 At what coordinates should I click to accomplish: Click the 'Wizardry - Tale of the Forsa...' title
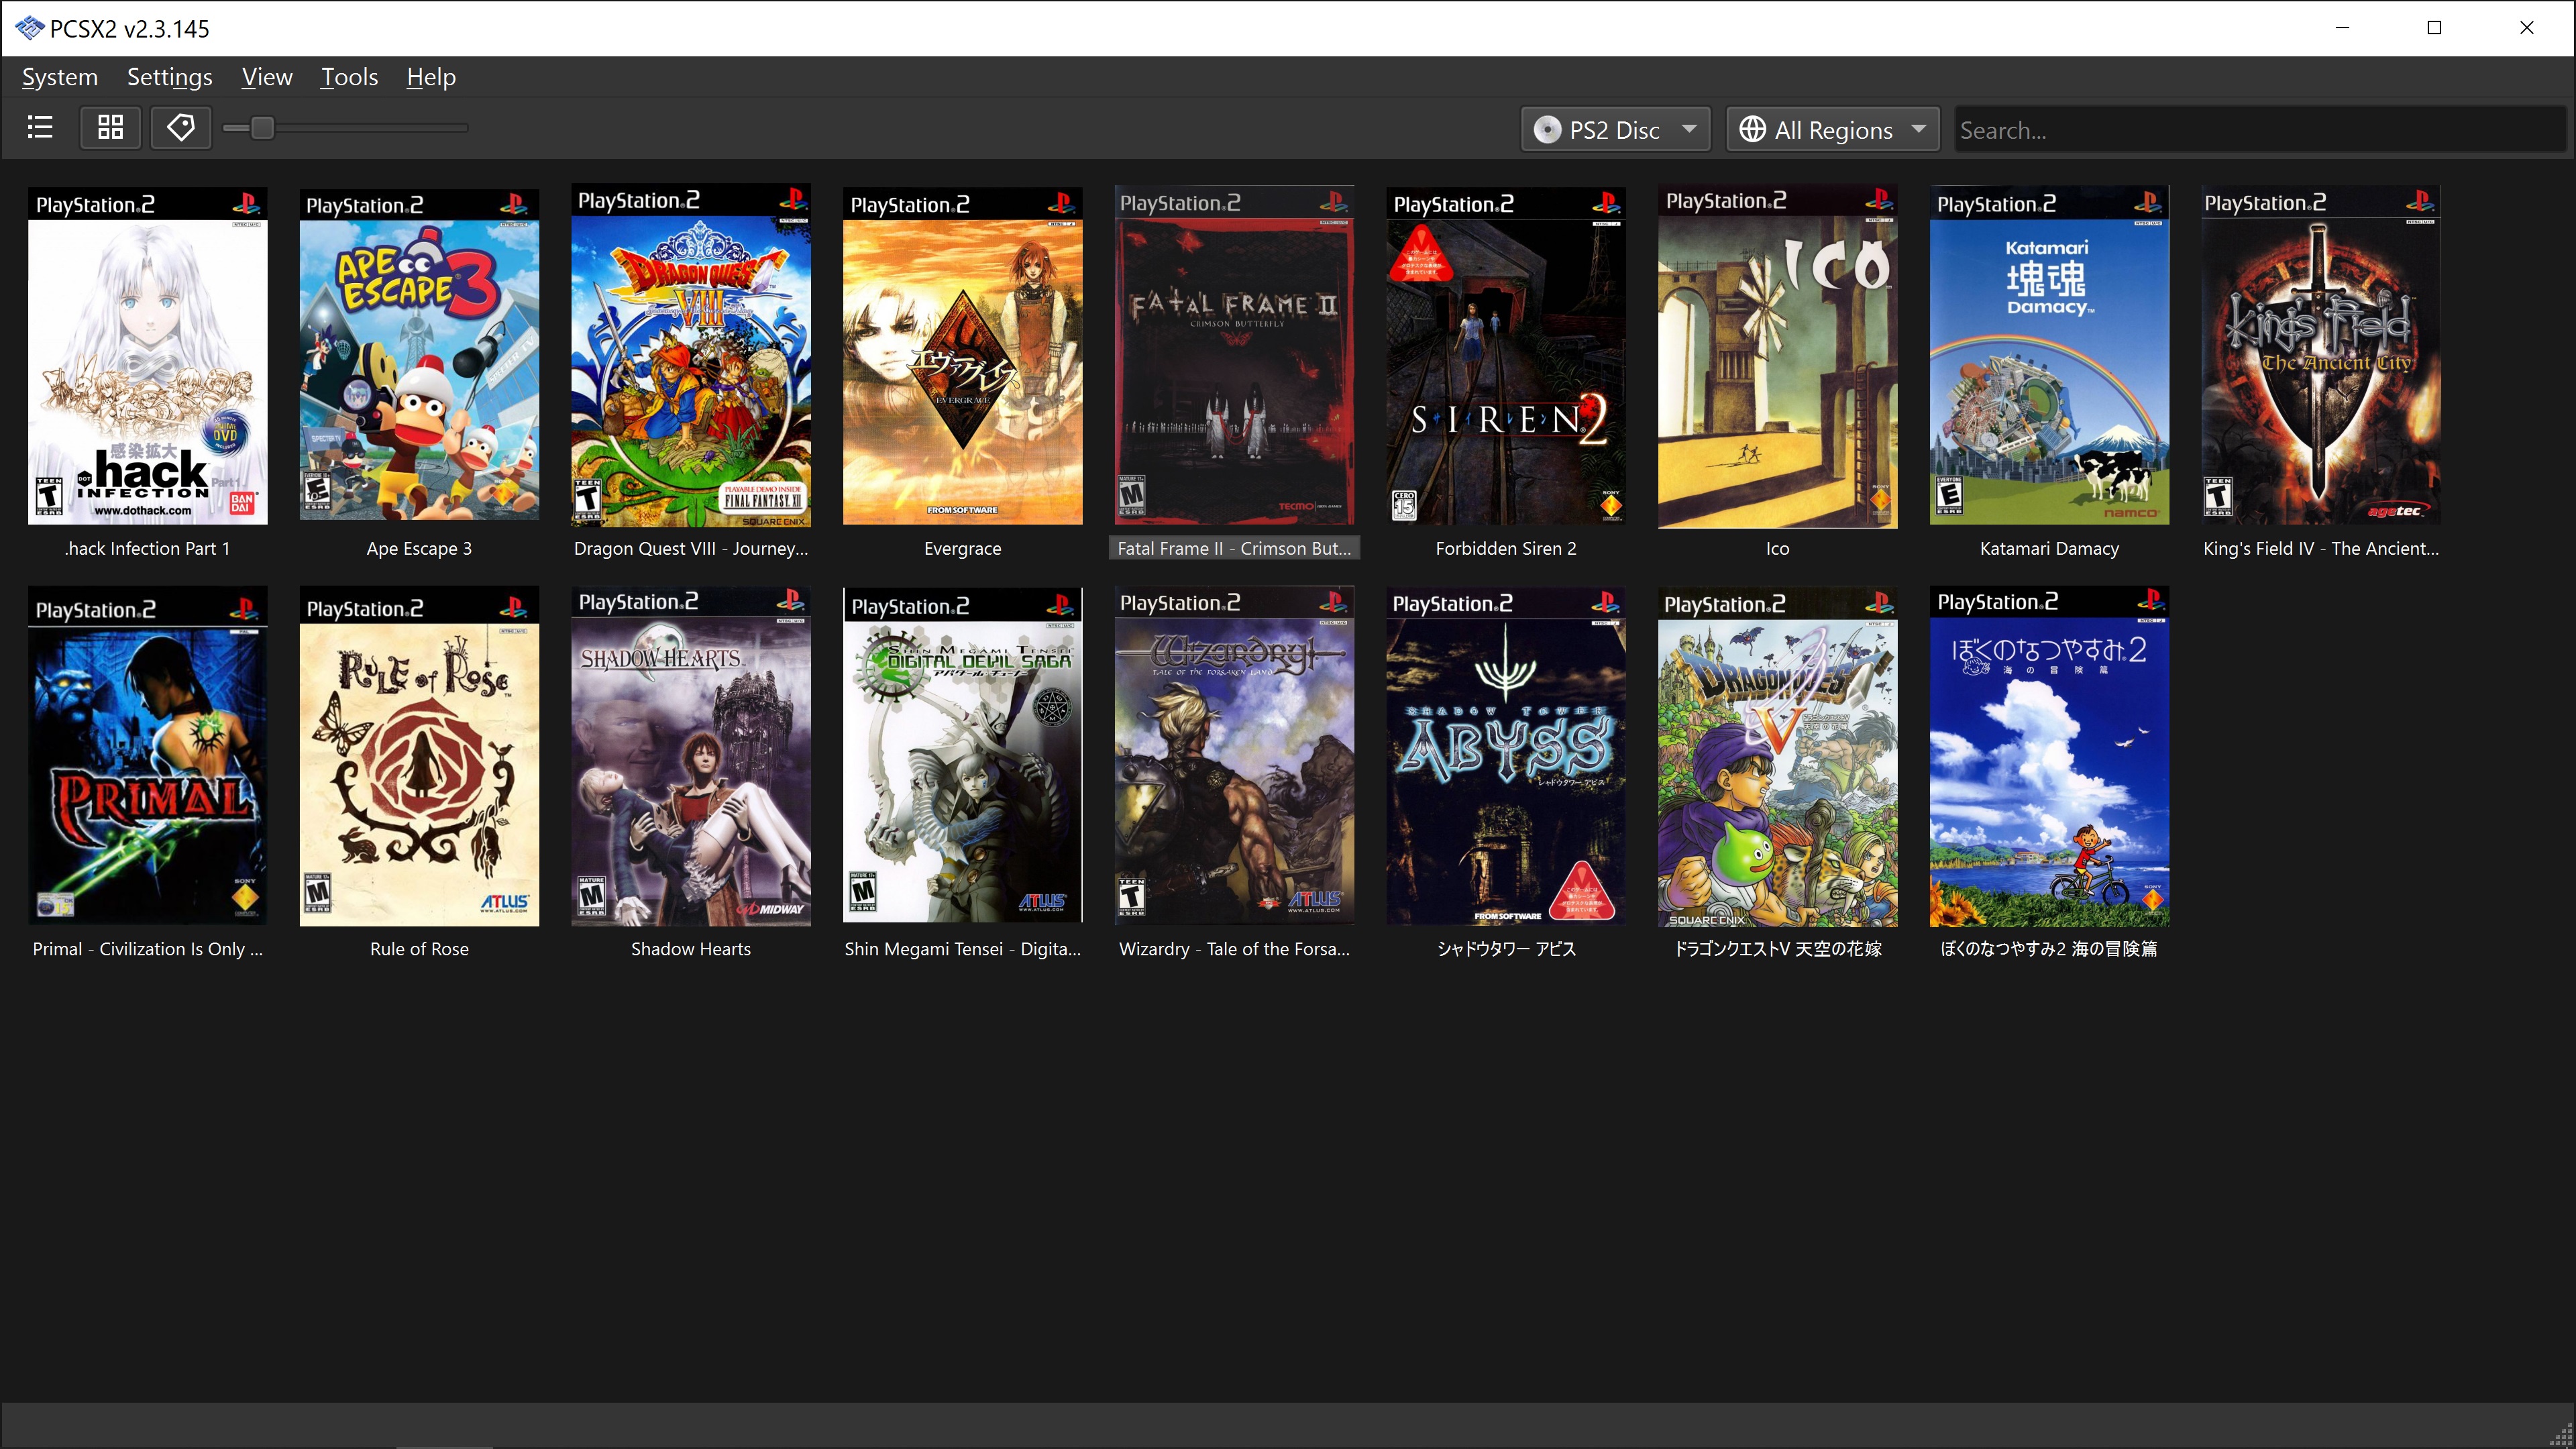point(1235,949)
